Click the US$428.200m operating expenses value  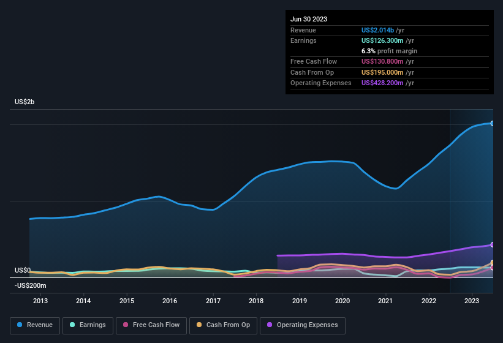click(x=382, y=83)
